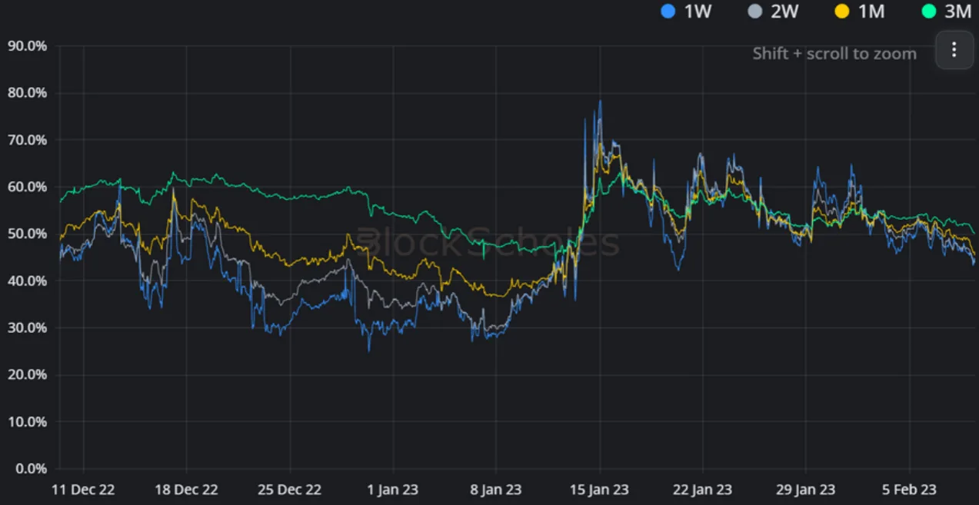The height and width of the screenshot is (505, 979).
Task: Click the 18 Dec 22 date label
Action: [x=186, y=490]
